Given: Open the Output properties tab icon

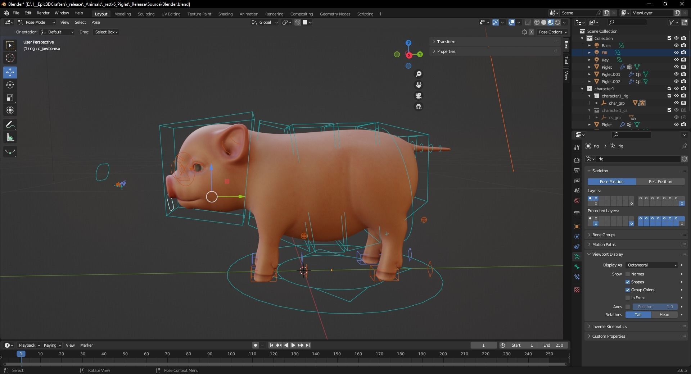Looking at the screenshot, I should (x=577, y=170).
